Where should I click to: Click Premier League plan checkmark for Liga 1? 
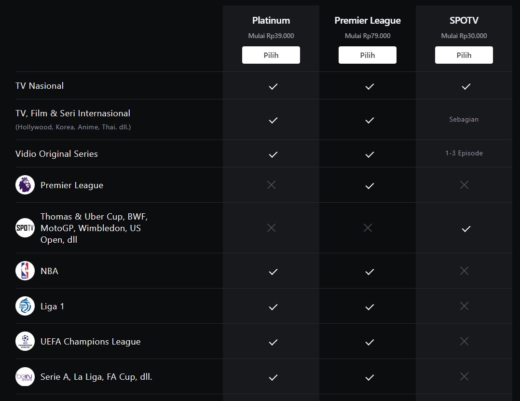[369, 307]
